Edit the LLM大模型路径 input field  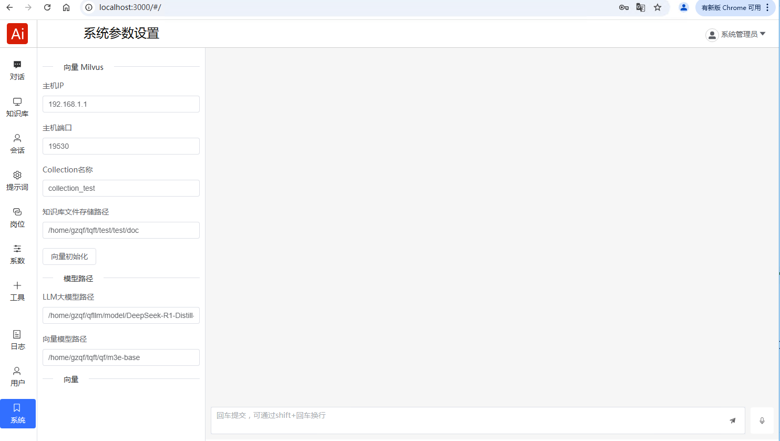click(121, 315)
